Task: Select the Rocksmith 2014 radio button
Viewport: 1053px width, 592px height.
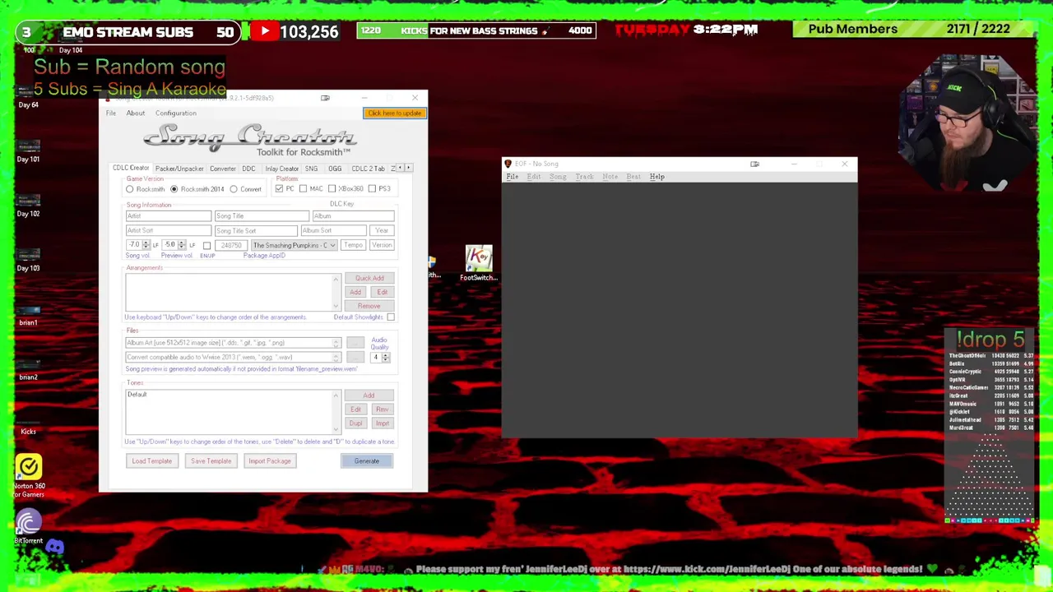Action: pos(174,189)
